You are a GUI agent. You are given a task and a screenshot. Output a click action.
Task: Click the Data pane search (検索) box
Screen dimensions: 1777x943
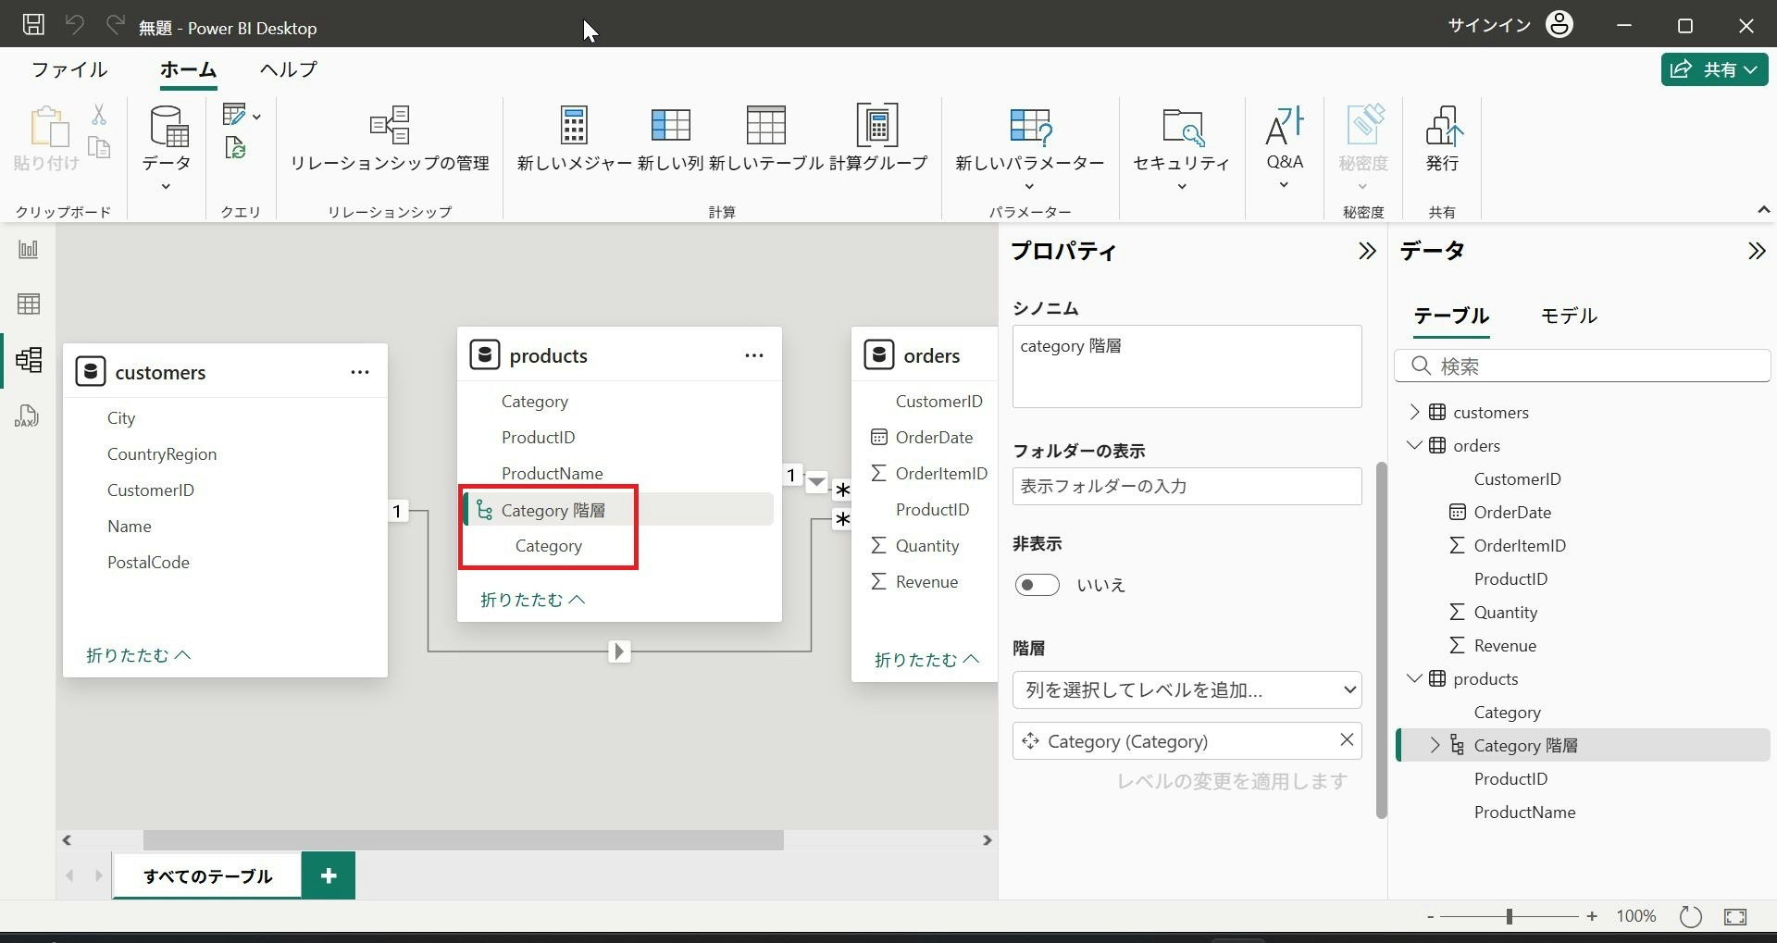coord(1582,366)
